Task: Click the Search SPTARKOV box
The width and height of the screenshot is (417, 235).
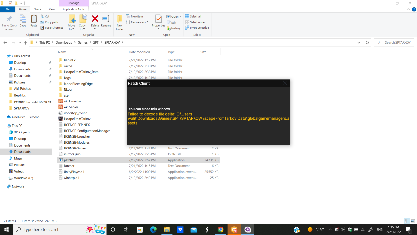Action: [x=394, y=43]
